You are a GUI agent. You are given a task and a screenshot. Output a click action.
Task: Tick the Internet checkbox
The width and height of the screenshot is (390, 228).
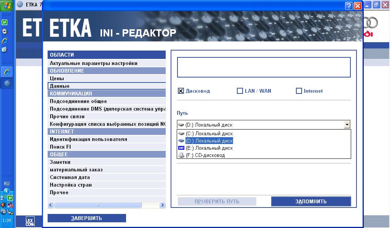299,91
